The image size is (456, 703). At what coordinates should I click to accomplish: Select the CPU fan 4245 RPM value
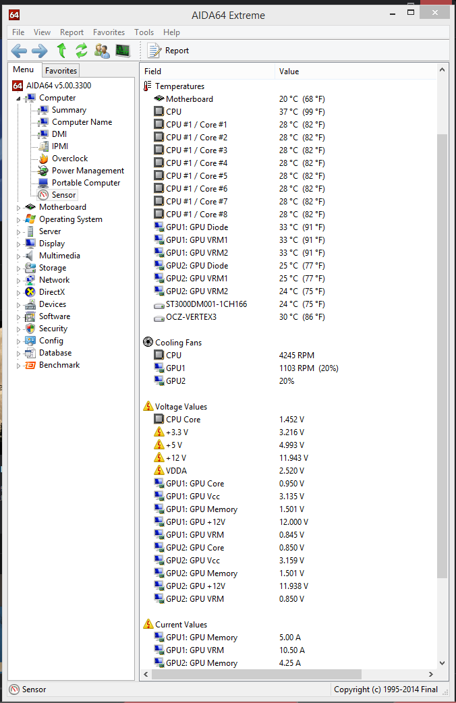297,356
